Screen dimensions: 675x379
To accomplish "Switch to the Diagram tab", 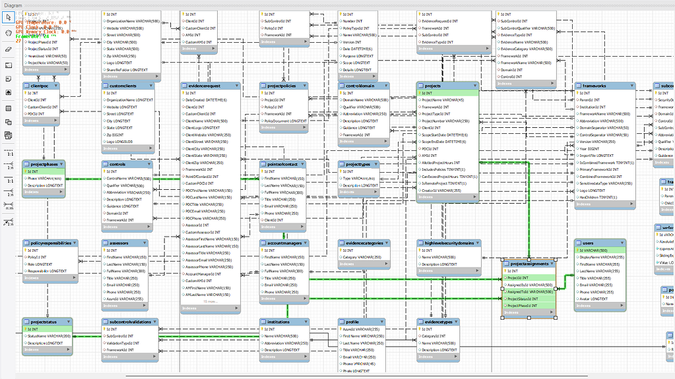I will coord(13,5).
